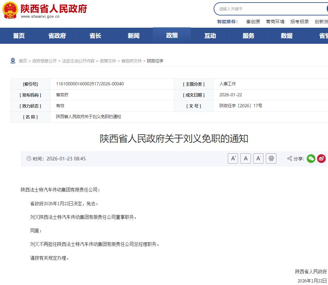Select the 政策 tab in the navigation
328x285 pixels.
(172, 36)
